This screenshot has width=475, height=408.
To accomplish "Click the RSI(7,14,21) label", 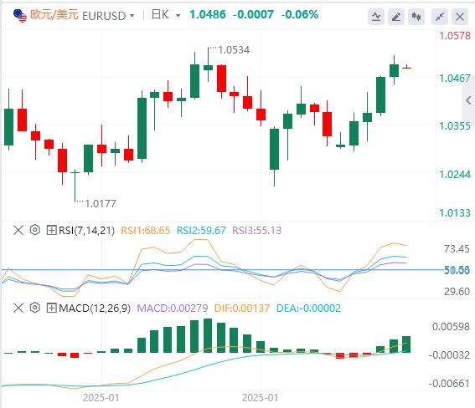I will 86,231.
